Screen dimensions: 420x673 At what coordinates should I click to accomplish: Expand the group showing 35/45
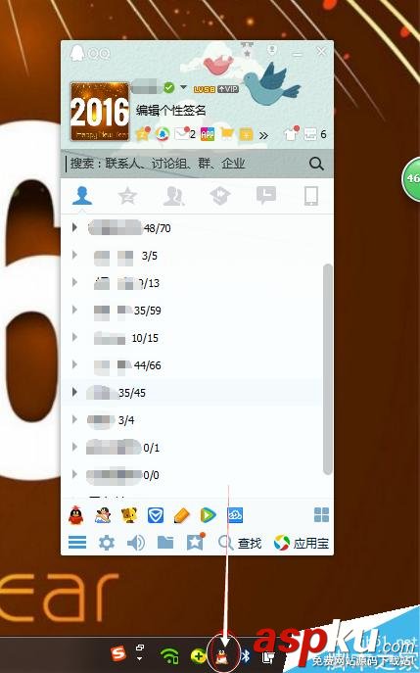(74, 392)
